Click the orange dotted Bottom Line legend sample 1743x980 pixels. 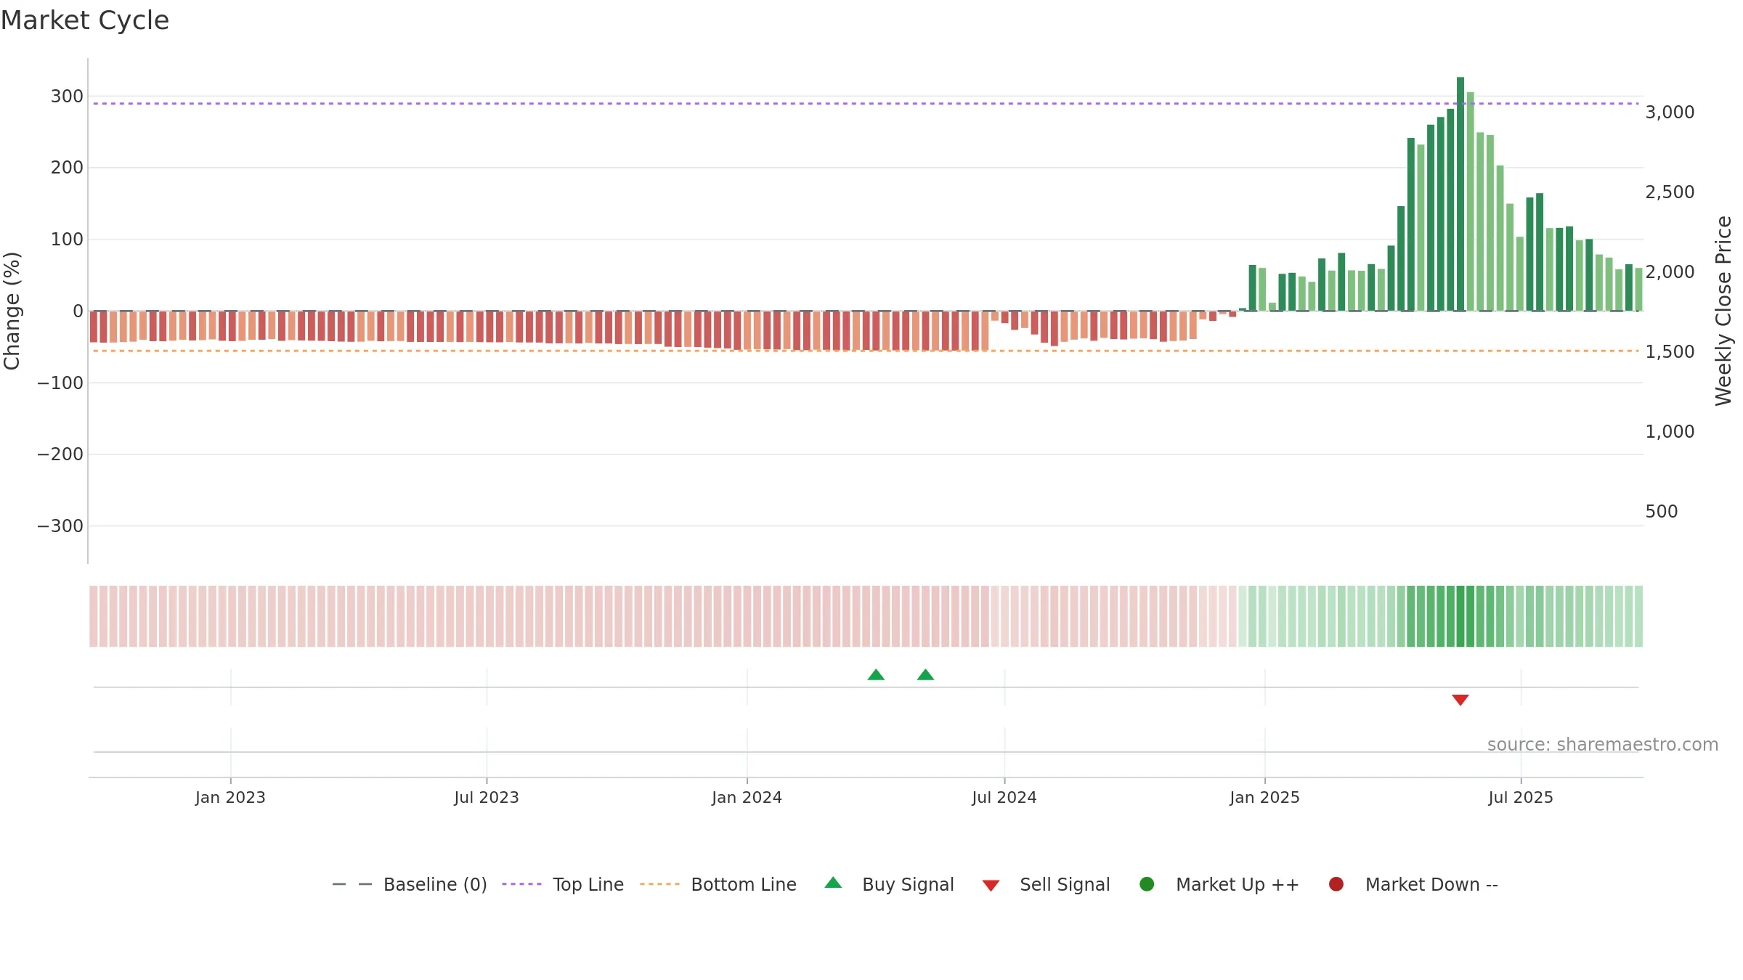[x=659, y=884]
